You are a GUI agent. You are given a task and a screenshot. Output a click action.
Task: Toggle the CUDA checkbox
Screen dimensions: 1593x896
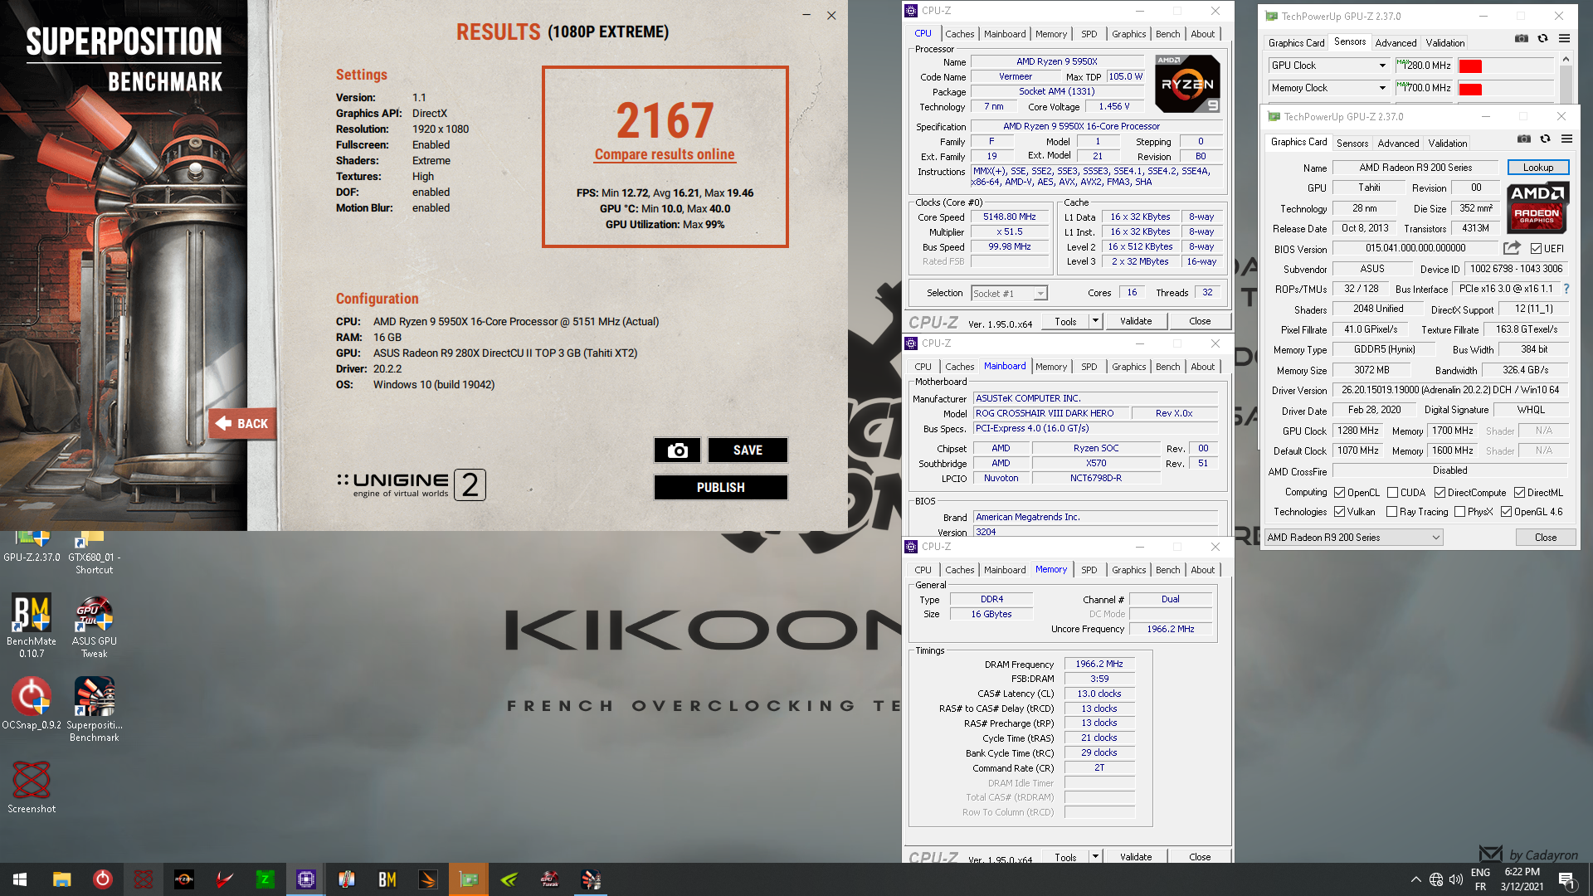(x=1392, y=492)
